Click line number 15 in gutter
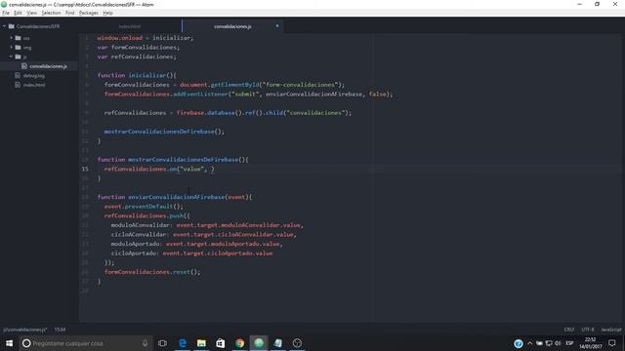 pos(85,169)
